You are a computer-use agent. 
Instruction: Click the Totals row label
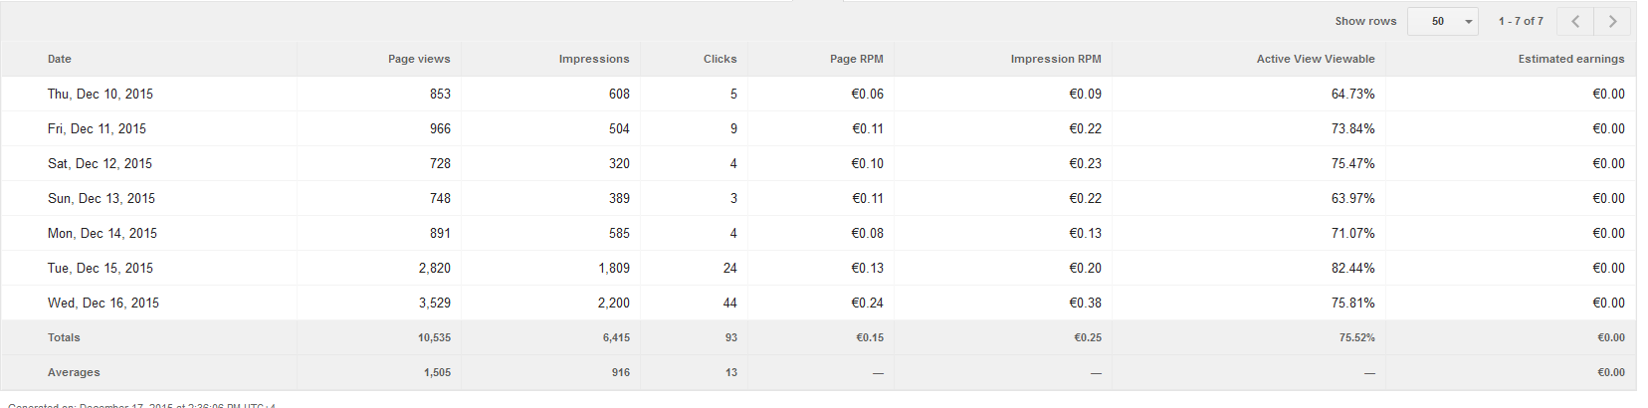(64, 337)
